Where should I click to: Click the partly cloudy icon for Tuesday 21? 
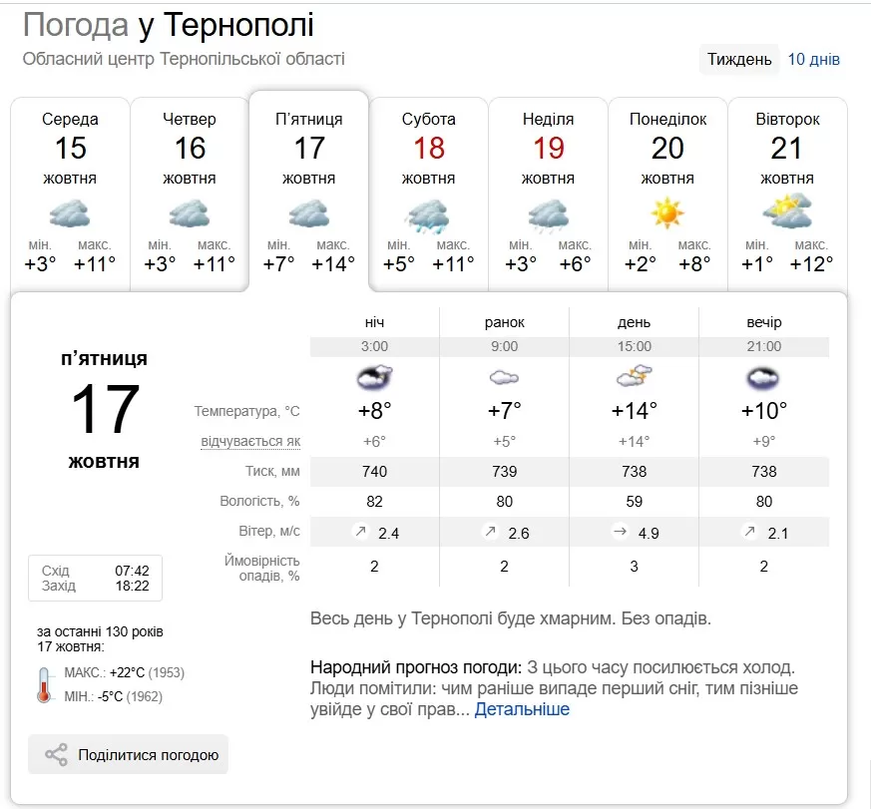[787, 212]
